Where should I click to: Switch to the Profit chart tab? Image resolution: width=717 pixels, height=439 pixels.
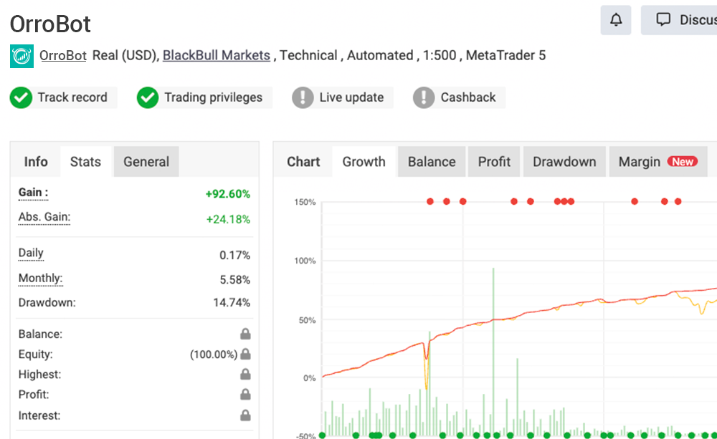(x=494, y=162)
